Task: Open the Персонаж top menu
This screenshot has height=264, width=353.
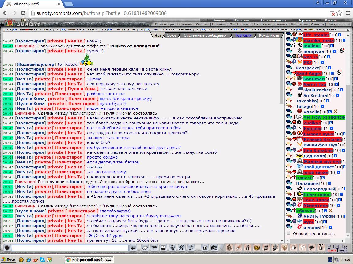Action: tap(307, 20)
